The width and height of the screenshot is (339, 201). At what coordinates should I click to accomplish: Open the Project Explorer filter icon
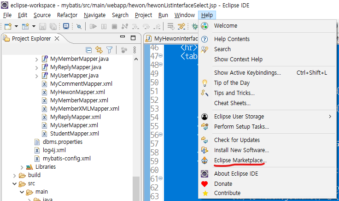tap(110, 50)
